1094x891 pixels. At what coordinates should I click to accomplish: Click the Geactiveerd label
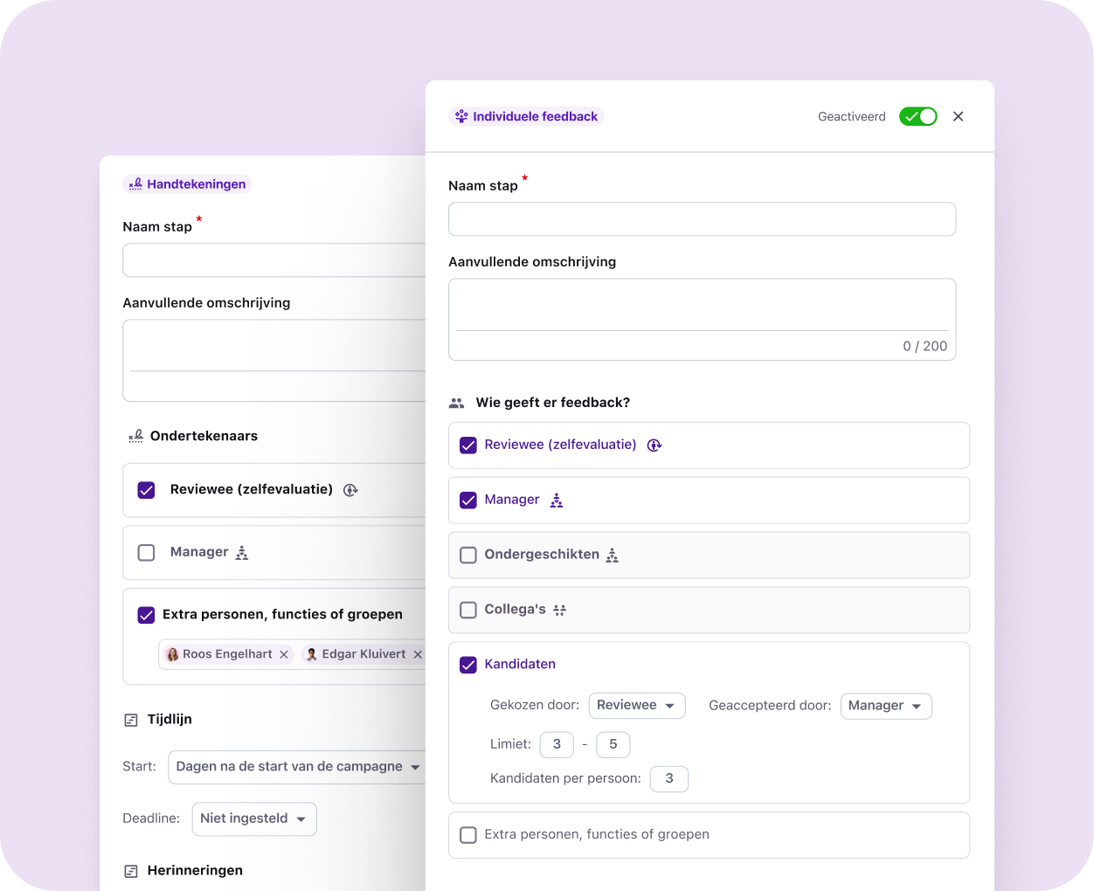tap(852, 116)
